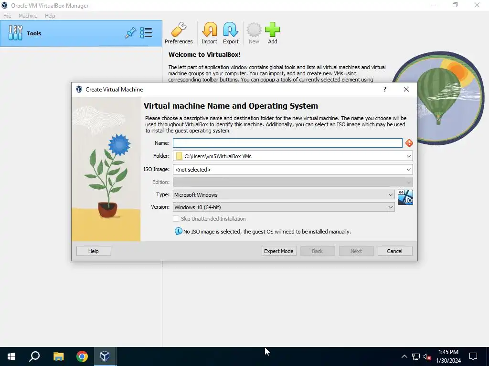Screen dimensions: 489x366
Task: Launch Chrome from the taskbar
Action: [82, 356]
